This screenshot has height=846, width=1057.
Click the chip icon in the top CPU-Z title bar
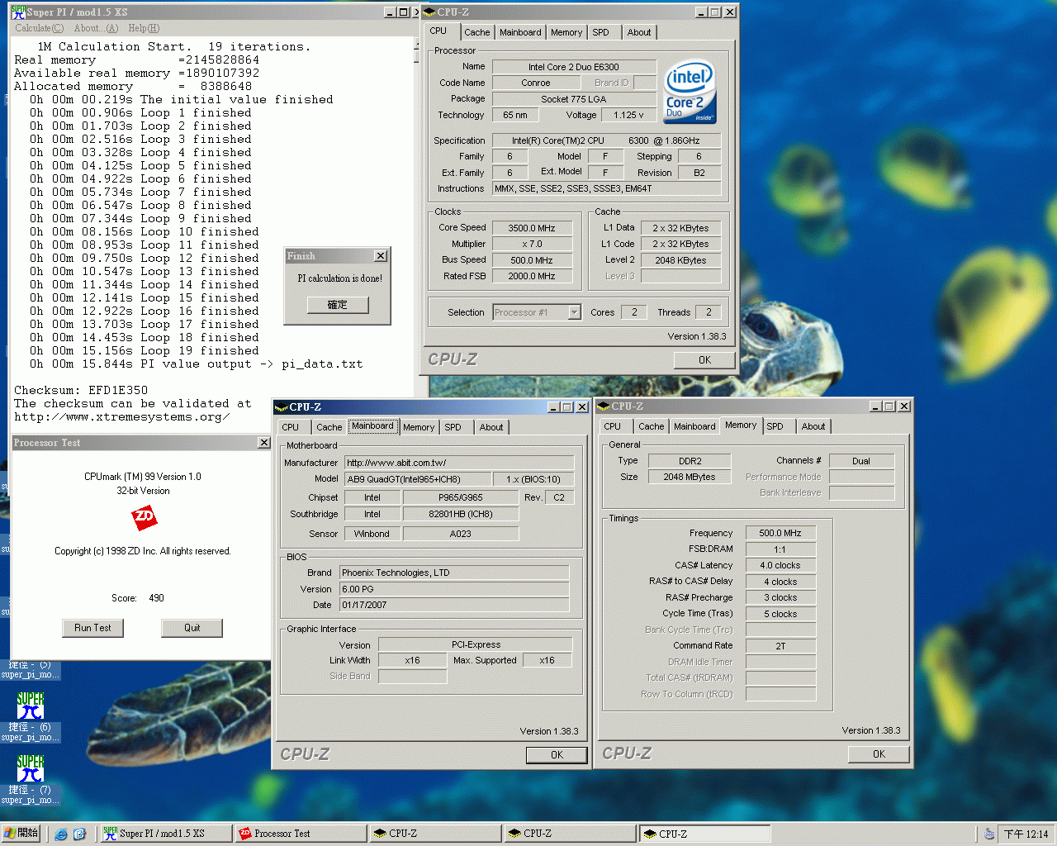point(430,12)
